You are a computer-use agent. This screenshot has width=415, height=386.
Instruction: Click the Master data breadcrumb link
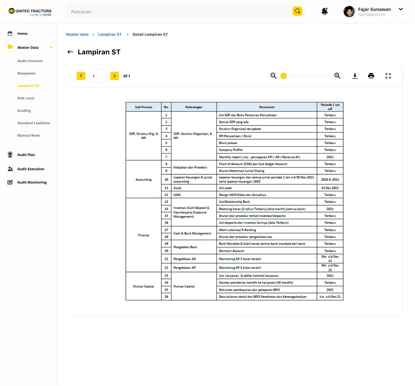point(77,34)
